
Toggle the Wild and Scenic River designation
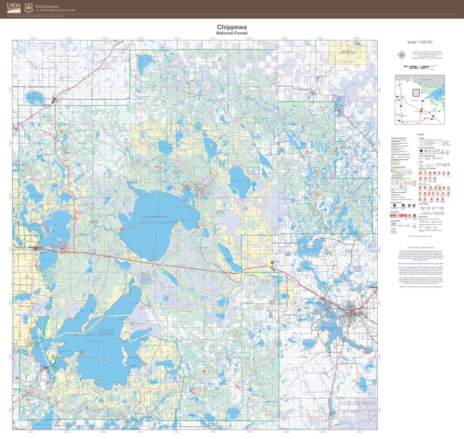tap(409, 170)
